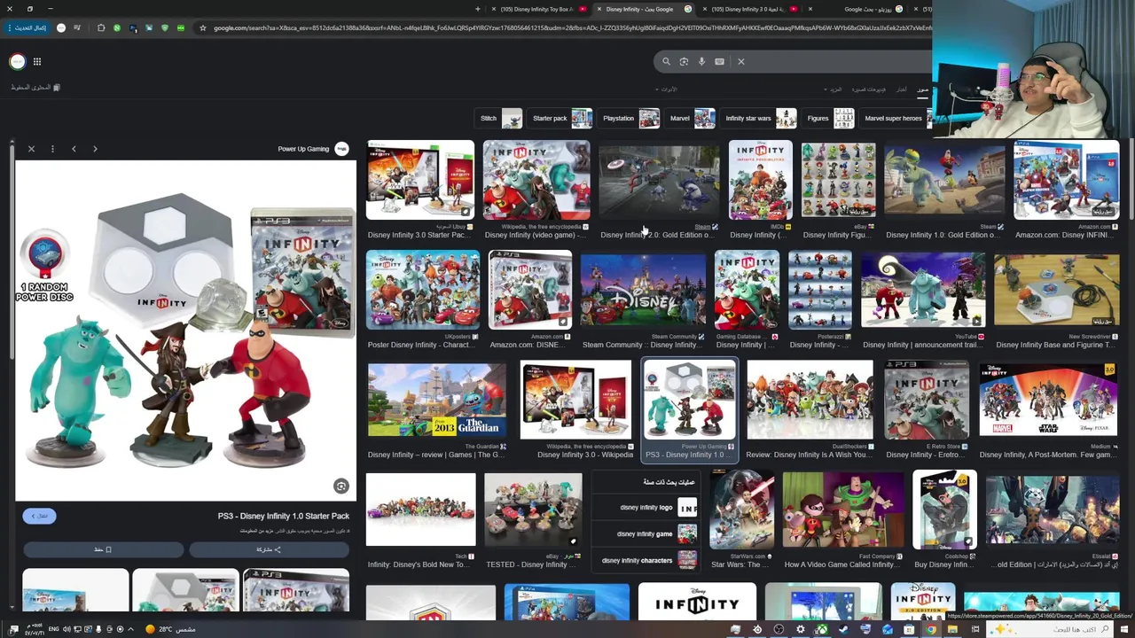Open the on-screen keyboard icon in search box
Viewport: 1135px width, 638px height.
click(719, 61)
